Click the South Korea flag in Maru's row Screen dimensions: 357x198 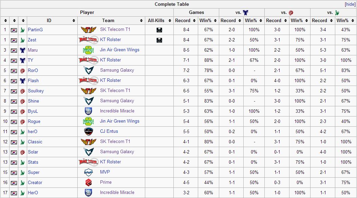14,50
